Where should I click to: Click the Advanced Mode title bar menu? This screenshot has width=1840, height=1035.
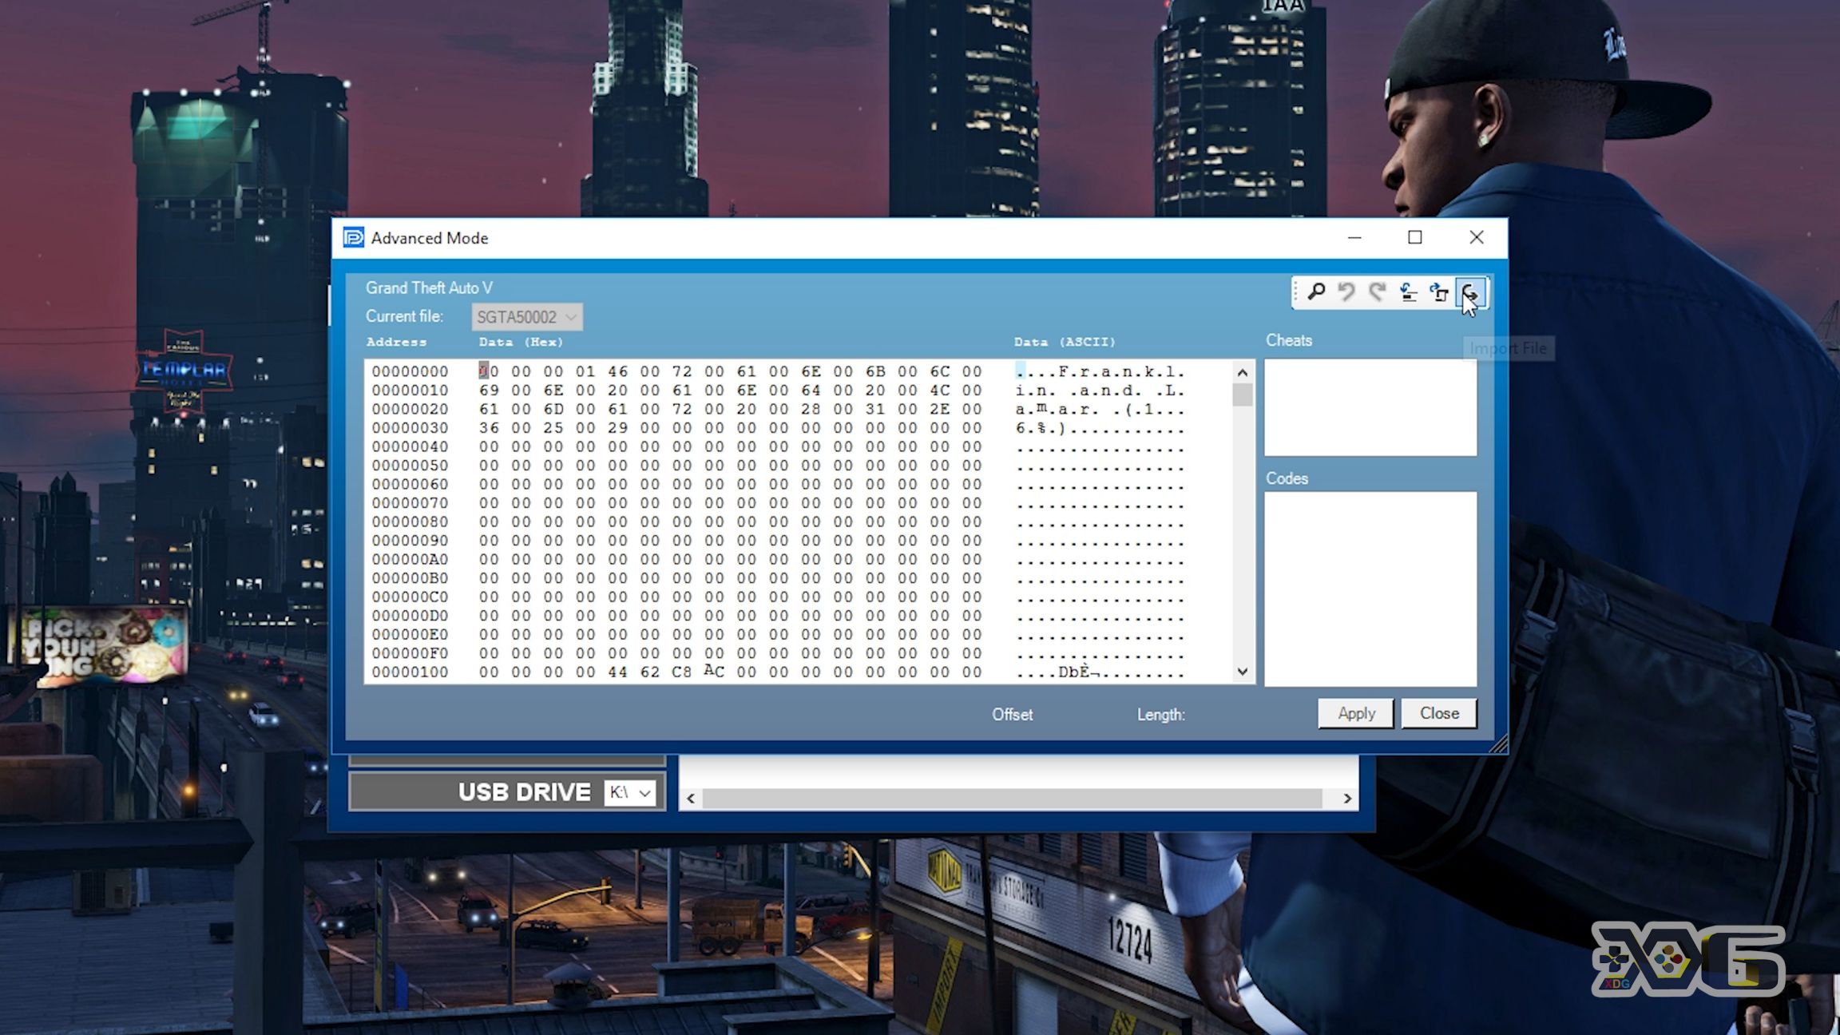click(x=354, y=237)
